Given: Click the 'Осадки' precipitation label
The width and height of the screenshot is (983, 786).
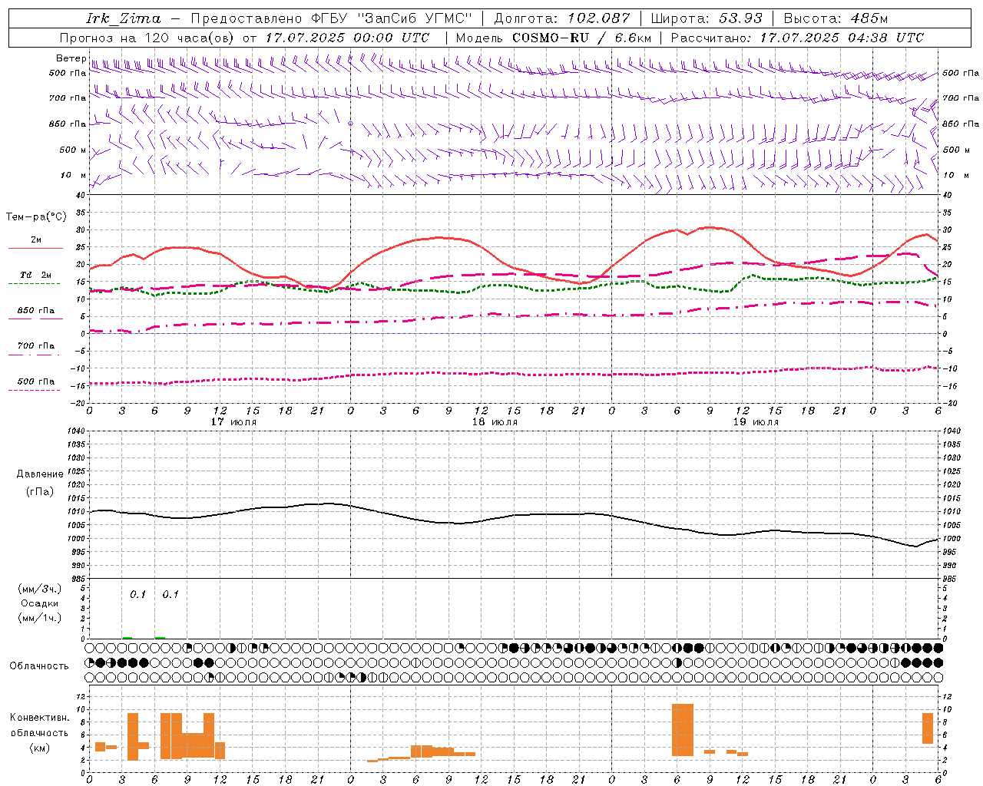Looking at the screenshot, I should point(39,604).
